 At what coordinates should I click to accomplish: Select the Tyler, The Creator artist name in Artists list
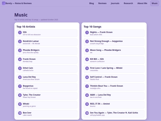32,95
